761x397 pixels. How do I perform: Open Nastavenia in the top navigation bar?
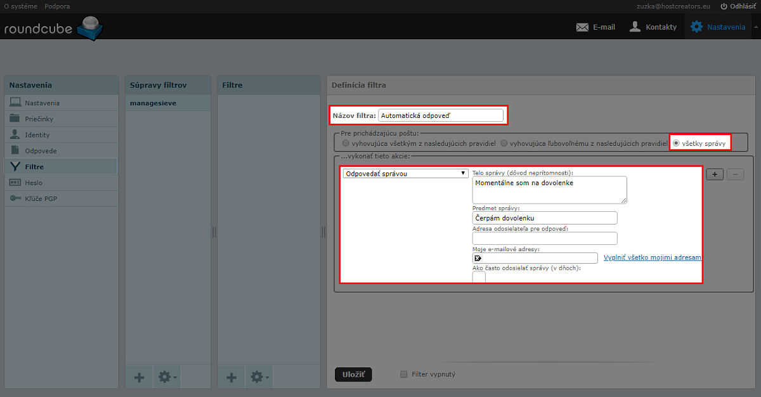[x=718, y=27]
